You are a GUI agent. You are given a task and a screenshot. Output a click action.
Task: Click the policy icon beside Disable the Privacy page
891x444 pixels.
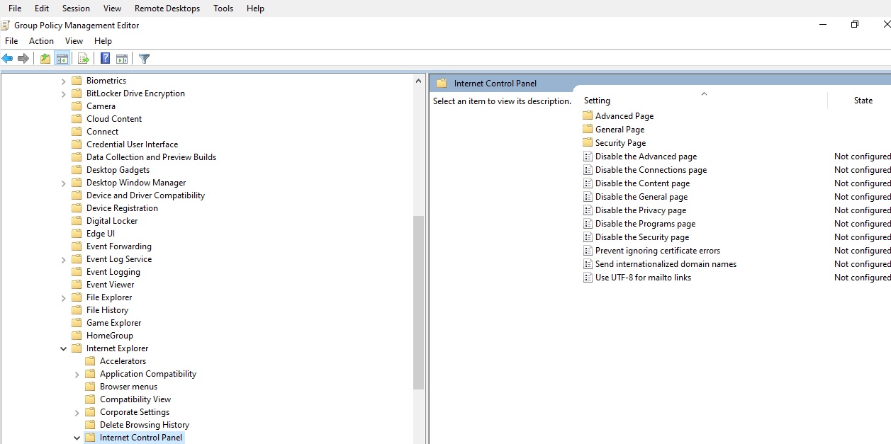tap(588, 210)
